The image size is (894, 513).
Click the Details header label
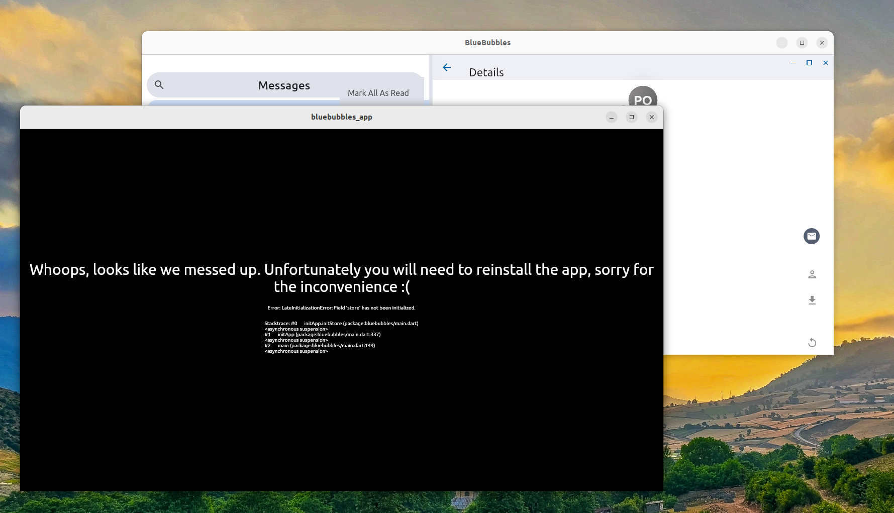click(x=486, y=72)
